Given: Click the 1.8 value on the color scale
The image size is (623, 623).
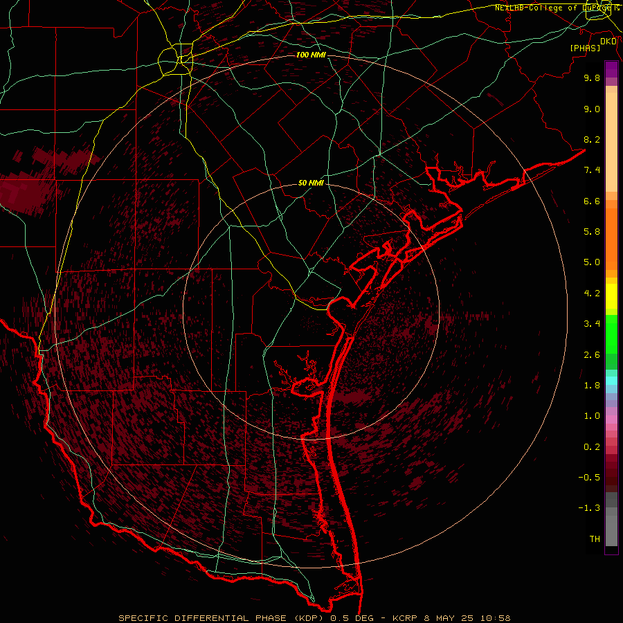Looking at the screenshot, I should point(592,386).
